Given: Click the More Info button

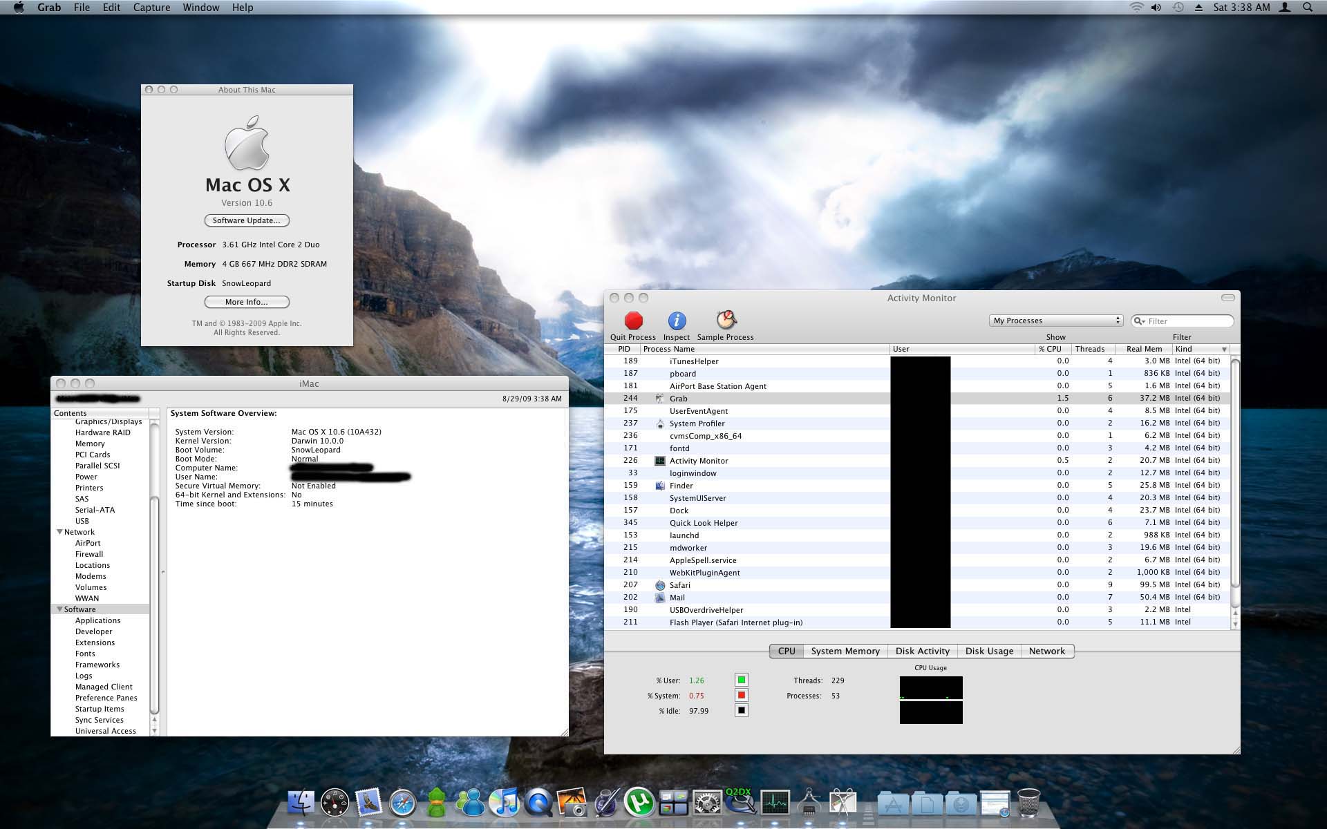Looking at the screenshot, I should (x=246, y=302).
